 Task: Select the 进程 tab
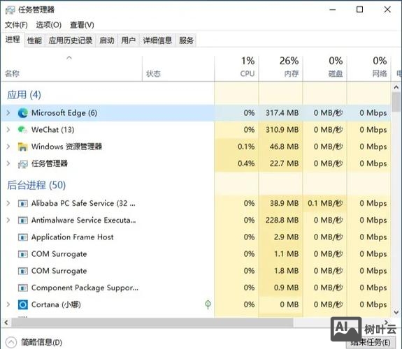click(x=13, y=39)
